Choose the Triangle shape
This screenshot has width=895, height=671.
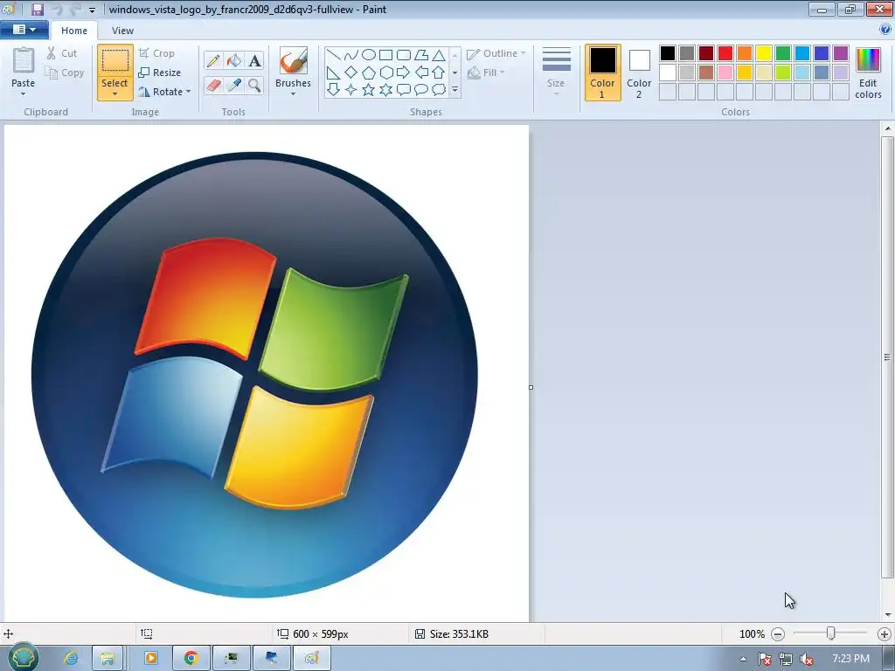tap(439, 55)
